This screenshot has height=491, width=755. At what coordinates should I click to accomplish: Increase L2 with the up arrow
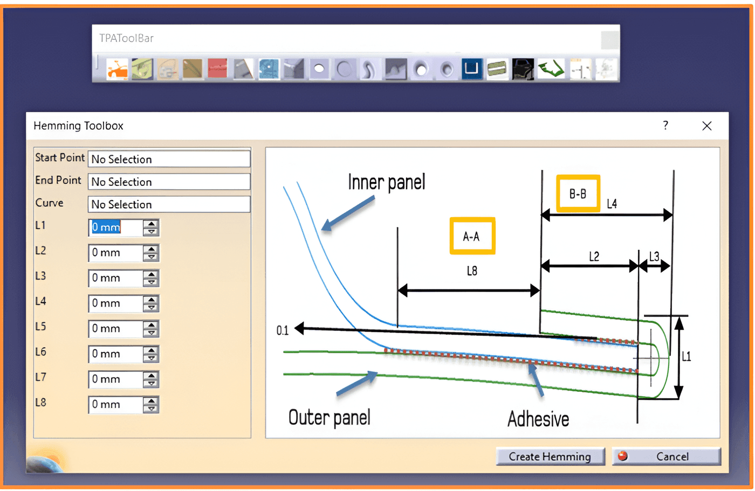pos(152,249)
